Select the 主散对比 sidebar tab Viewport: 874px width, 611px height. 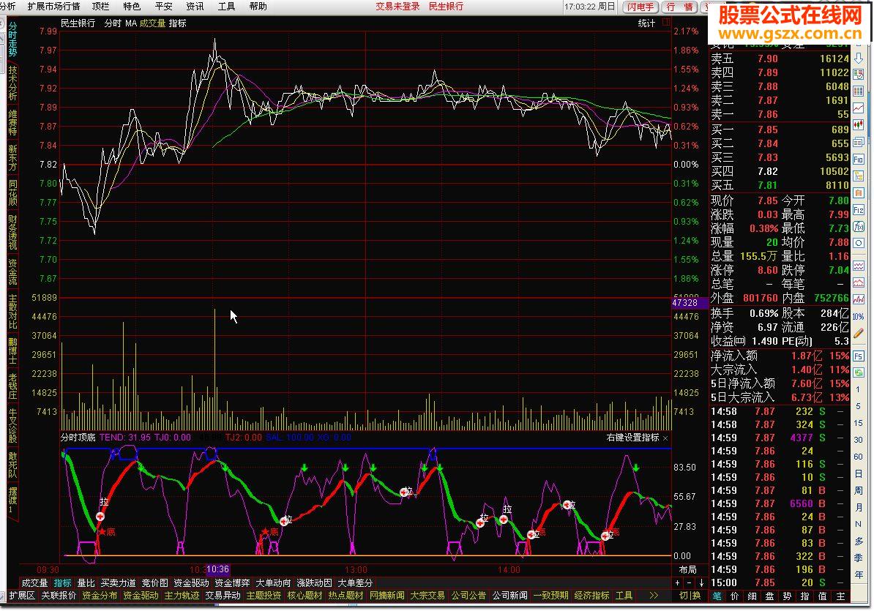(x=12, y=312)
